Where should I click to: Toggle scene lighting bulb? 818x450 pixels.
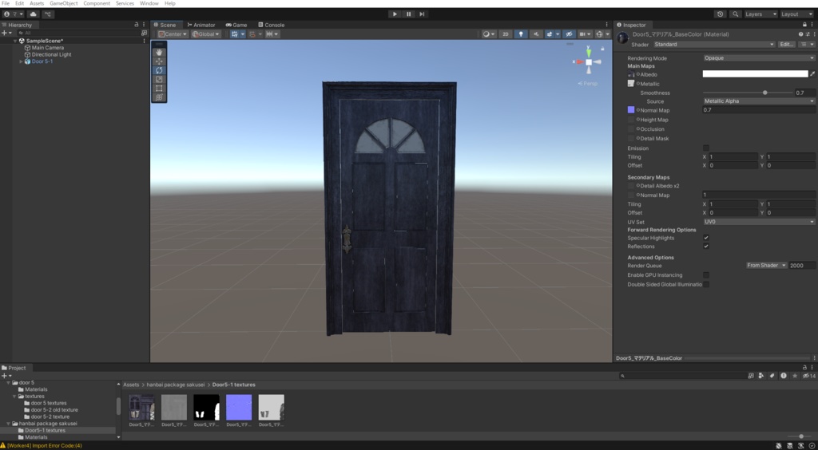click(521, 34)
